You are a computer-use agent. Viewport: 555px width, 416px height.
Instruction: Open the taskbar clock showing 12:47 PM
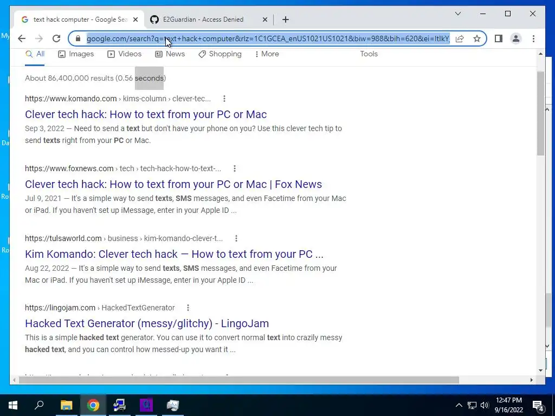(509, 405)
